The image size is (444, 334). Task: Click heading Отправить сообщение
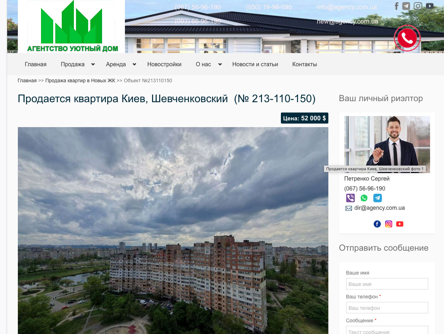click(384, 248)
